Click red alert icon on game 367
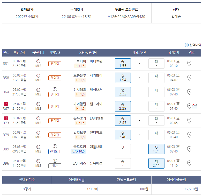This screenshot has width=203, height=195. (6, 104)
